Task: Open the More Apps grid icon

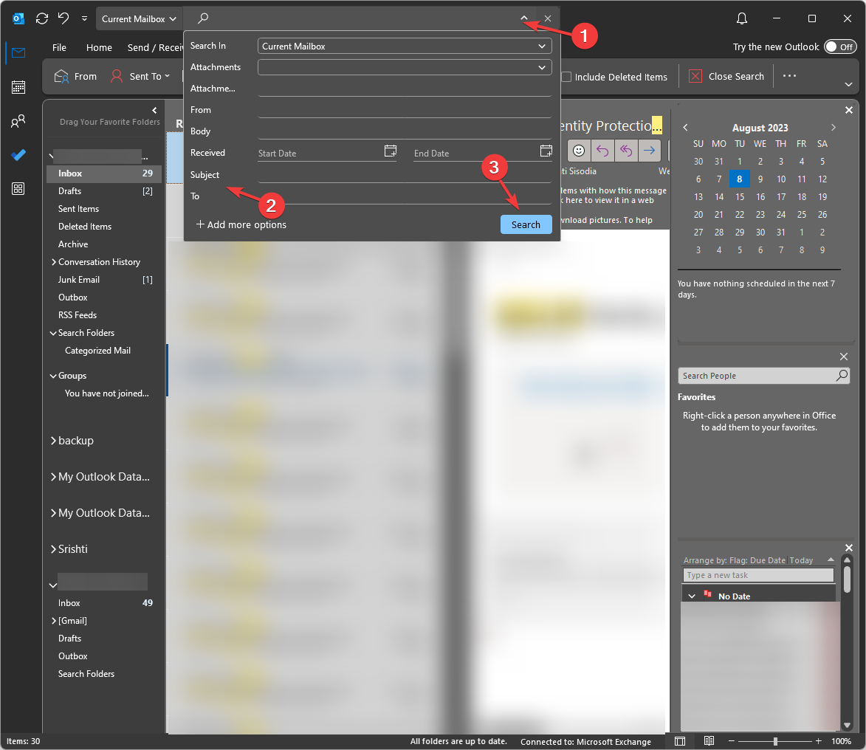Action: (18, 189)
